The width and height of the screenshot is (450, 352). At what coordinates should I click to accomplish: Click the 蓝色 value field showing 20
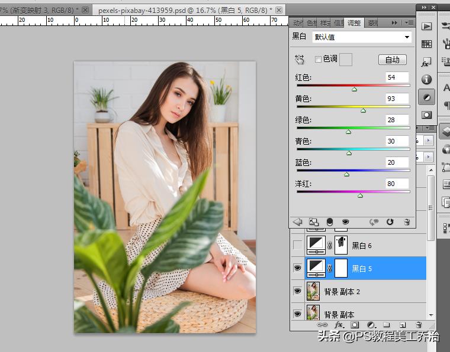[x=397, y=162]
